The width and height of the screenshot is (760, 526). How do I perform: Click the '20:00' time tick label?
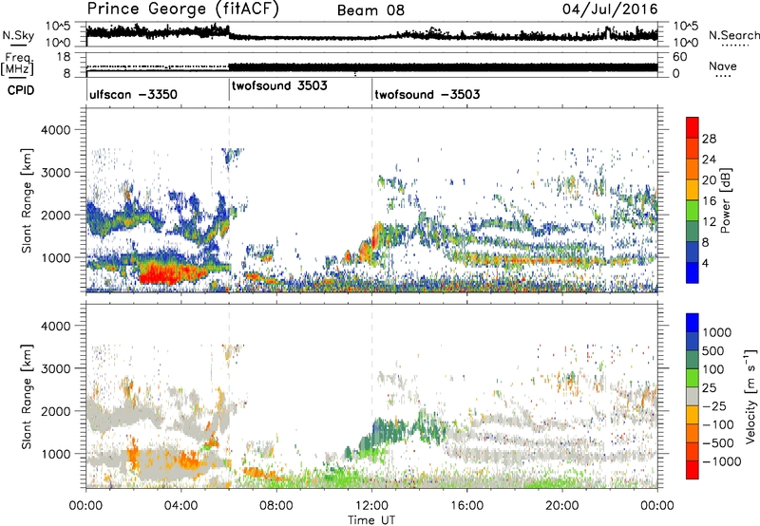[x=562, y=506]
